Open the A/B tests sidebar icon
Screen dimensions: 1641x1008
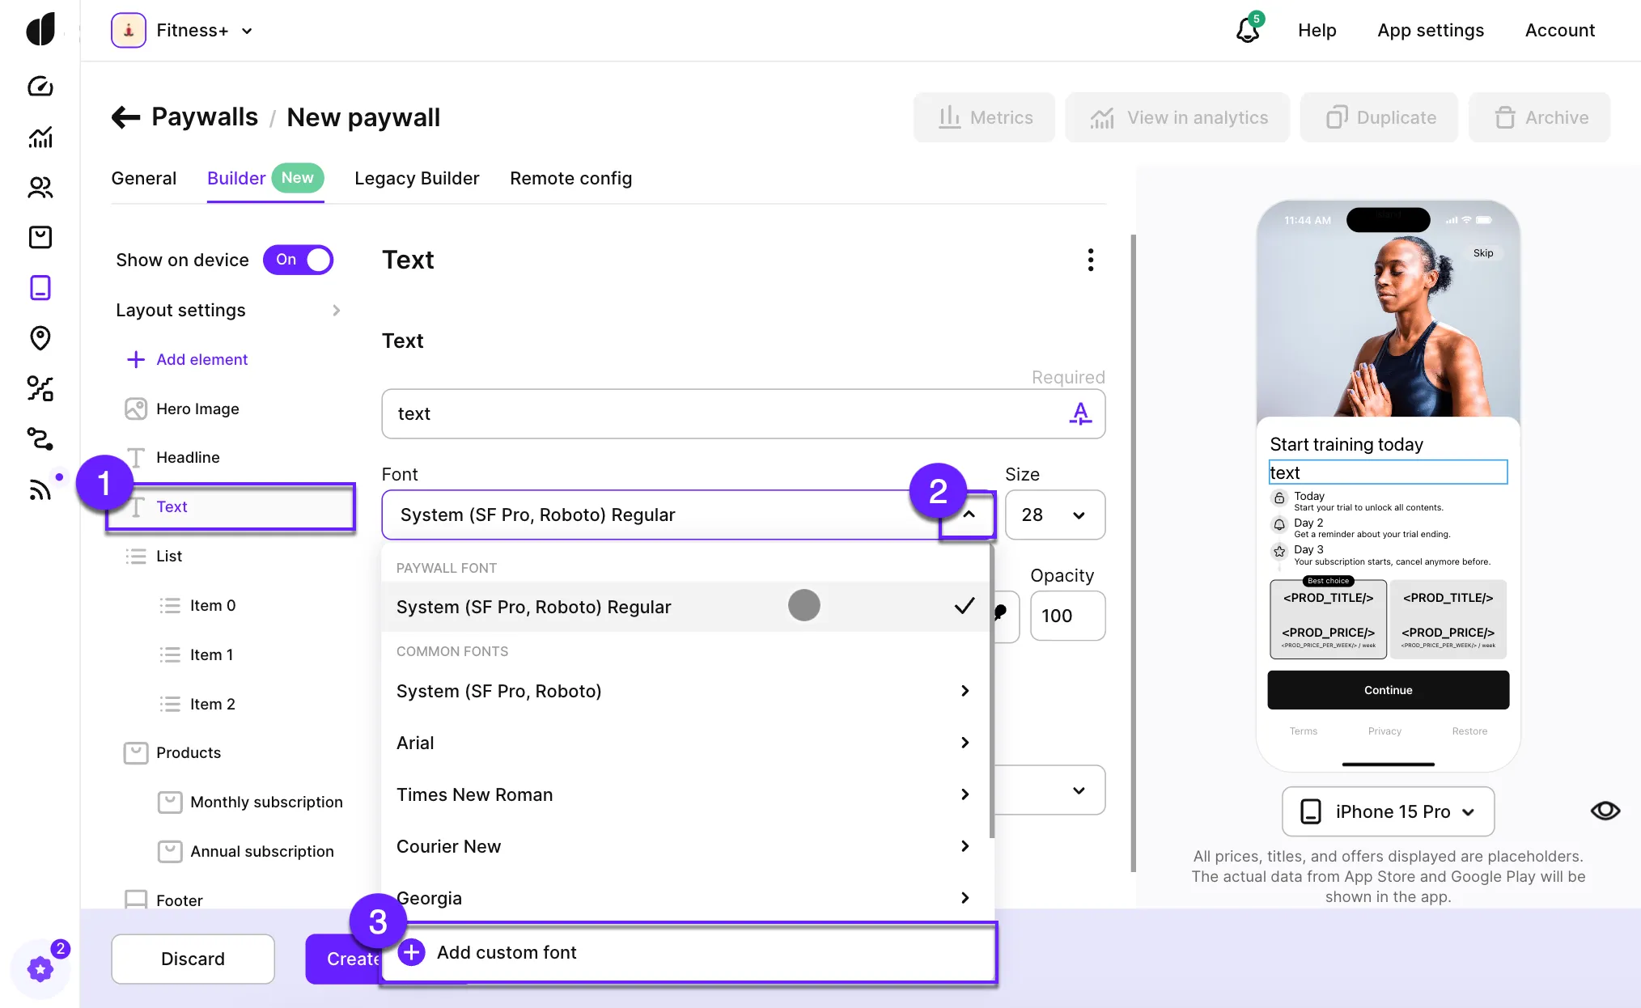point(40,388)
